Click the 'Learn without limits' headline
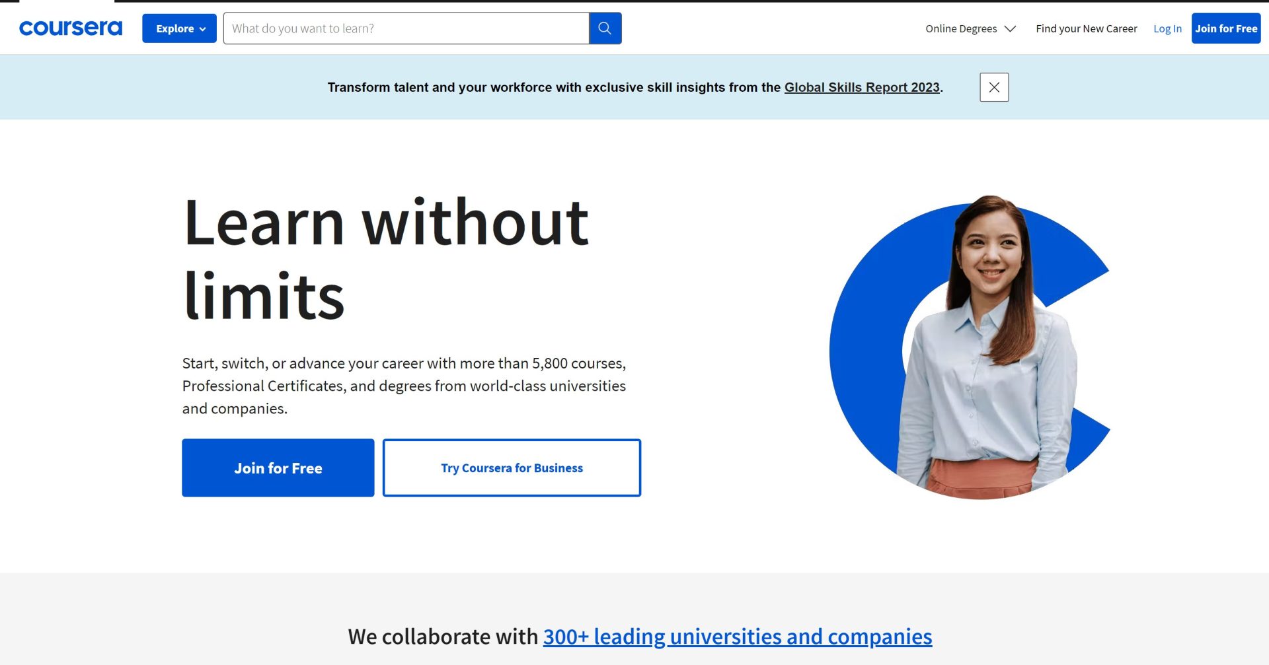The image size is (1269, 665). point(385,259)
